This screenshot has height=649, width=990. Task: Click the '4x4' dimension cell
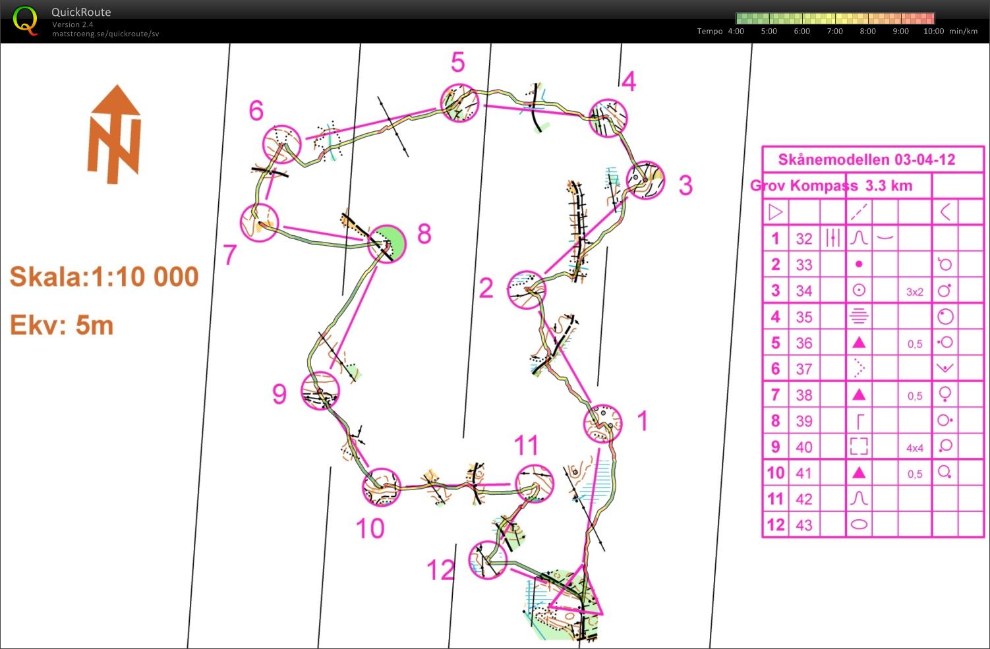click(x=914, y=448)
